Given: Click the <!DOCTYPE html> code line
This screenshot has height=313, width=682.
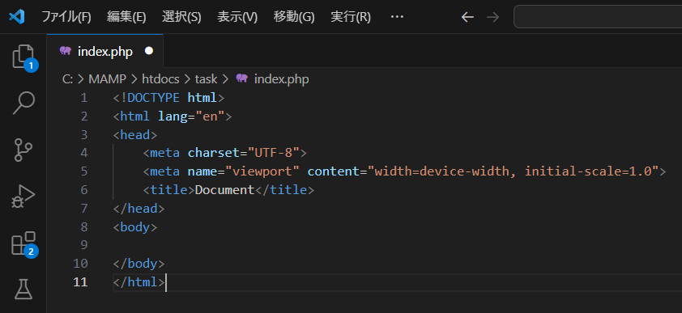Looking at the screenshot, I should (x=168, y=98).
